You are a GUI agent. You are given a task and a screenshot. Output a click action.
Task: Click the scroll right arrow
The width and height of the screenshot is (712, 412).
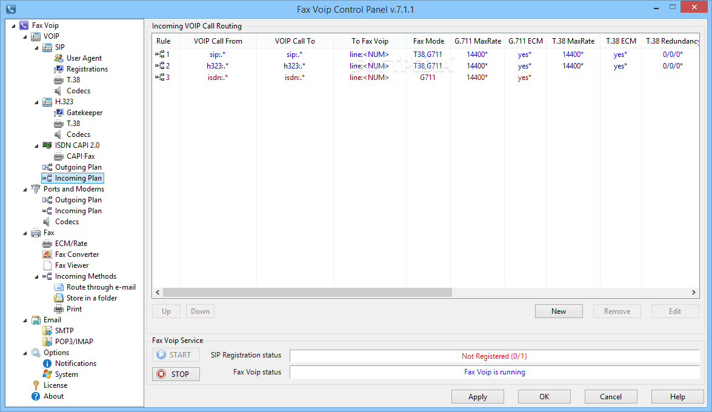693,293
